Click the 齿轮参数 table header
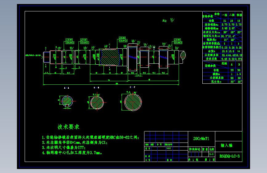267x173 pixels. click(208, 16)
